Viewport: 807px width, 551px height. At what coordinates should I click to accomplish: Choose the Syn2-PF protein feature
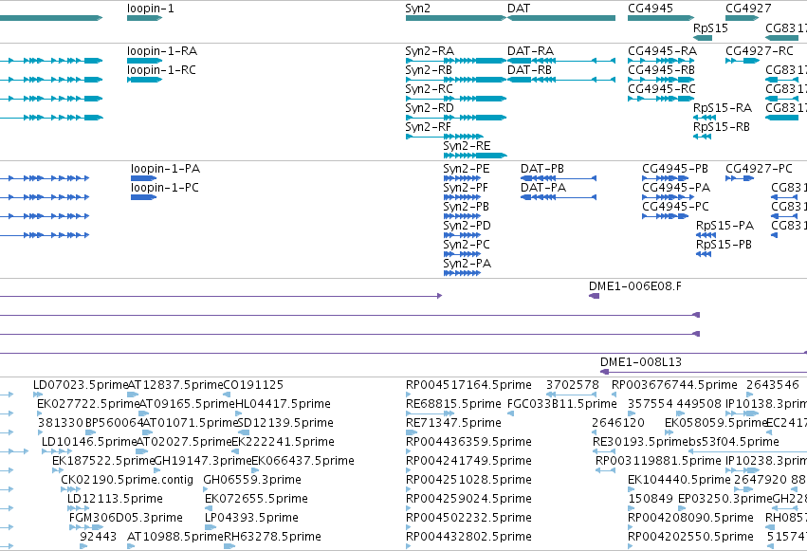(462, 197)
